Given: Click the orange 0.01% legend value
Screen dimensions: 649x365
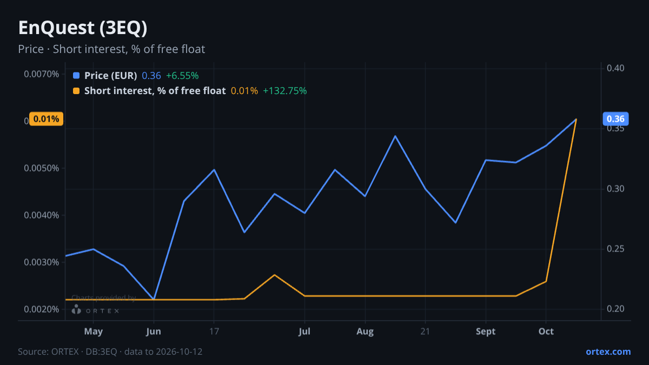Looking at the screenshot, I should tap(244, 91).
